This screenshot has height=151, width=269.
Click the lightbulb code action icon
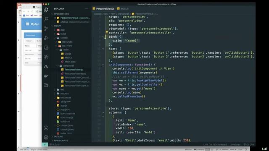coord(107,32)
